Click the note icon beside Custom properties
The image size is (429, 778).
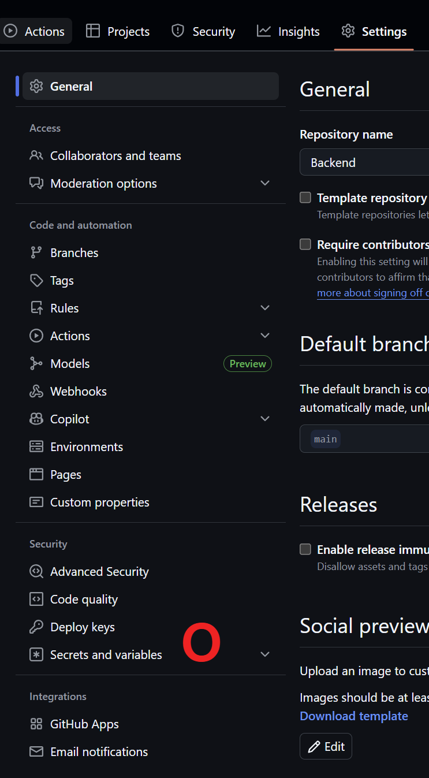(x=36, y=502)
